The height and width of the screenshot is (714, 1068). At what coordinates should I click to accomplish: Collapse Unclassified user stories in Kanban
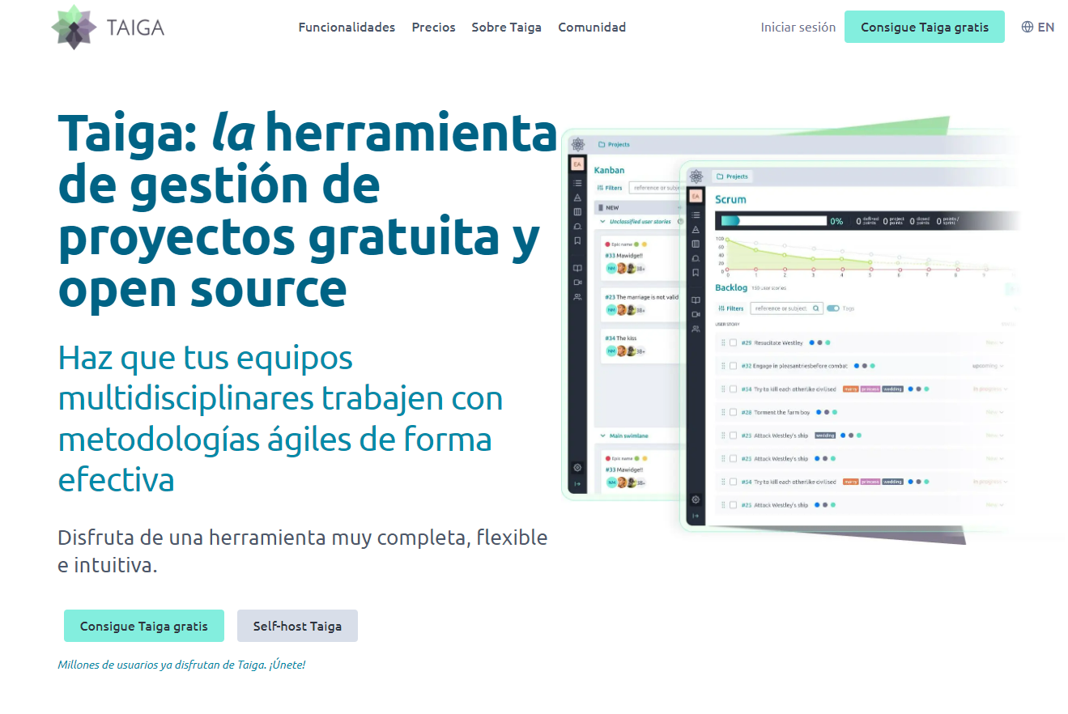click(602, 221)
